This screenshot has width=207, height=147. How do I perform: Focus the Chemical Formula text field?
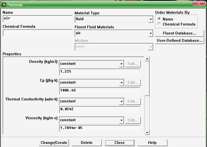[38, 33]
